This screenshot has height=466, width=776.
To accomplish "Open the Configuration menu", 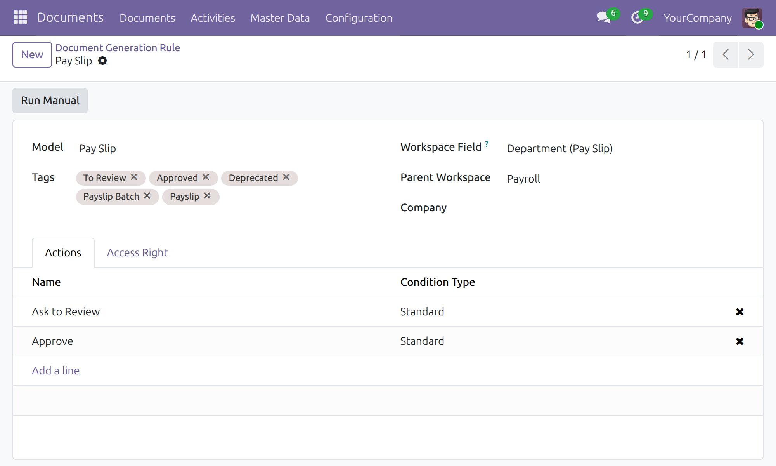I will [359, 18].
